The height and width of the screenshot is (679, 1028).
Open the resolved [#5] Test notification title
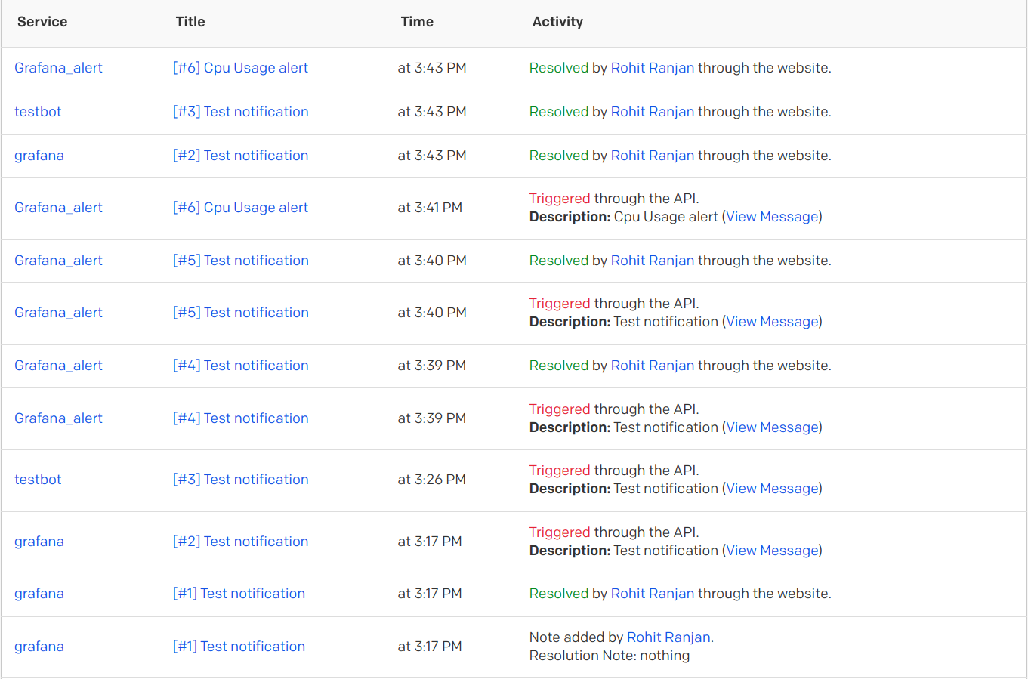click(240, 261)
